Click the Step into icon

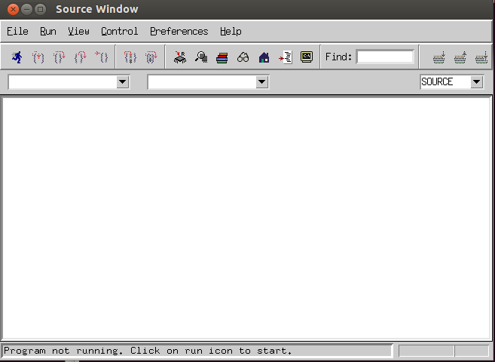click(x=38, y=57)
